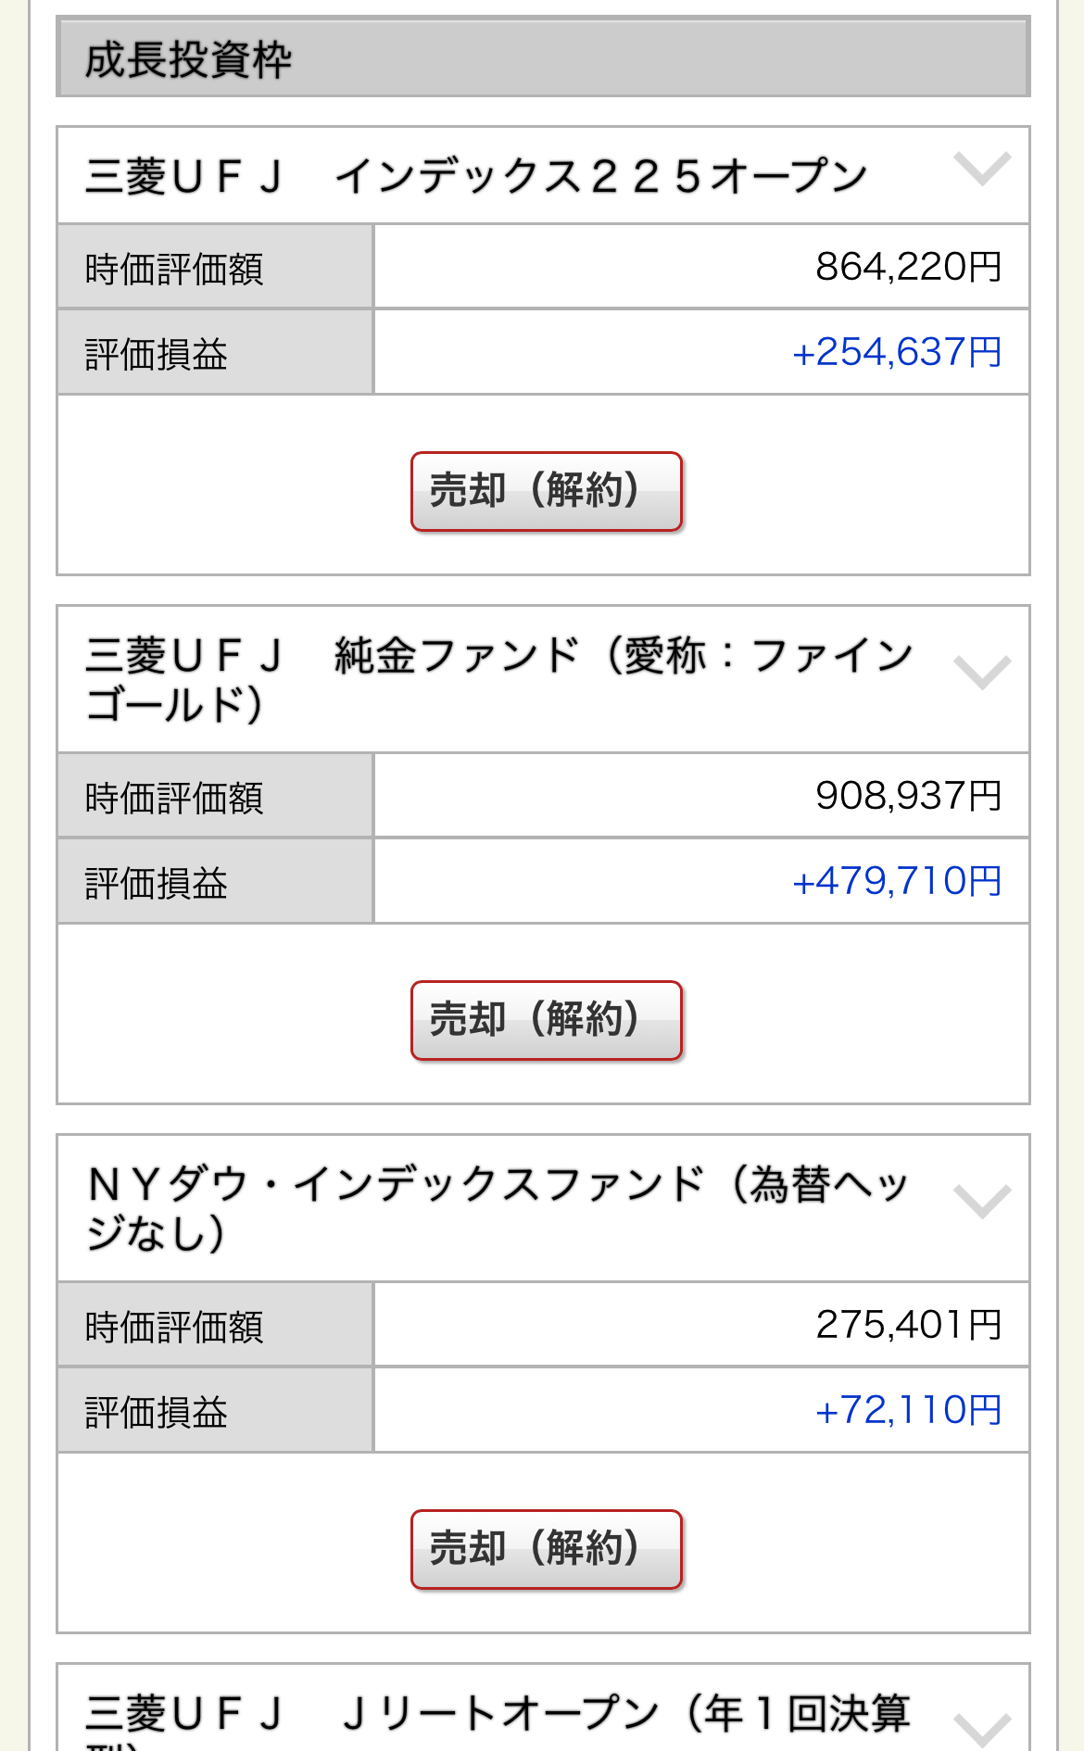Screen dimensions: 1084x1751
Task: Open the 三菱UFJ インデックス225オープン fund title
Action: (x=476, y=176)
